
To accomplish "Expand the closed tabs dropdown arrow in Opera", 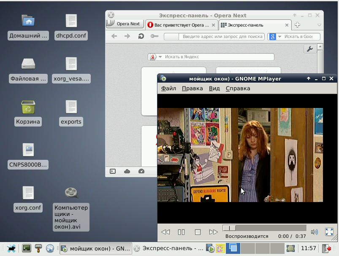I will pyautogui.click(x=319, y=25).
